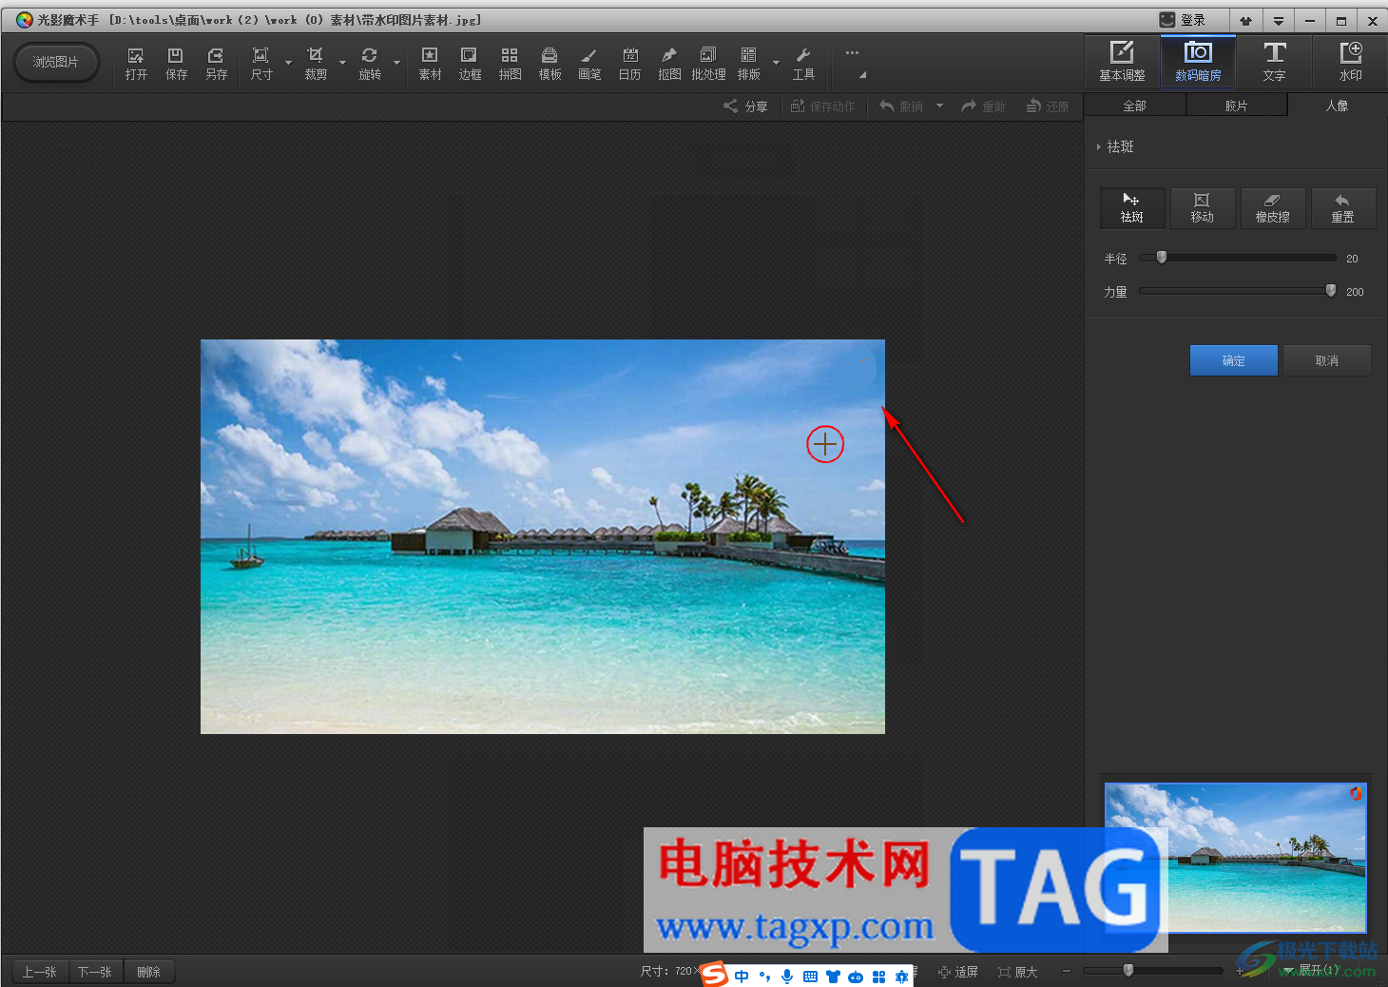The height and width of the screenshot is (987, 1388).
Task: Open the title bar menu dropdown arrow
Action: tap(1279, 21)
